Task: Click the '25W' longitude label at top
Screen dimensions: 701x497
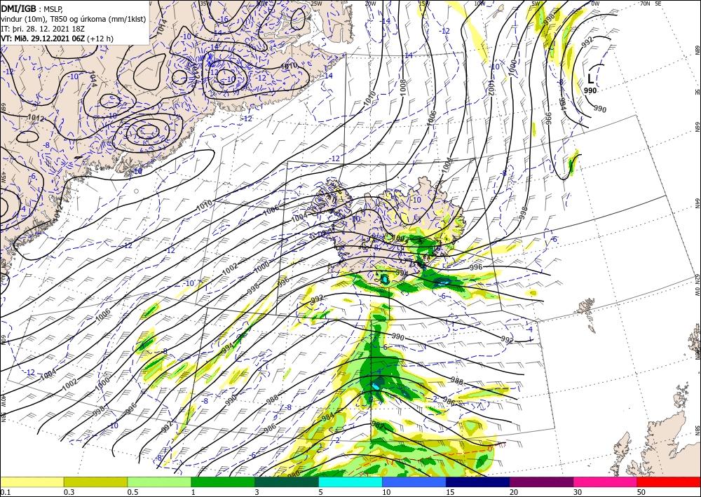Action: click(315, 4)
